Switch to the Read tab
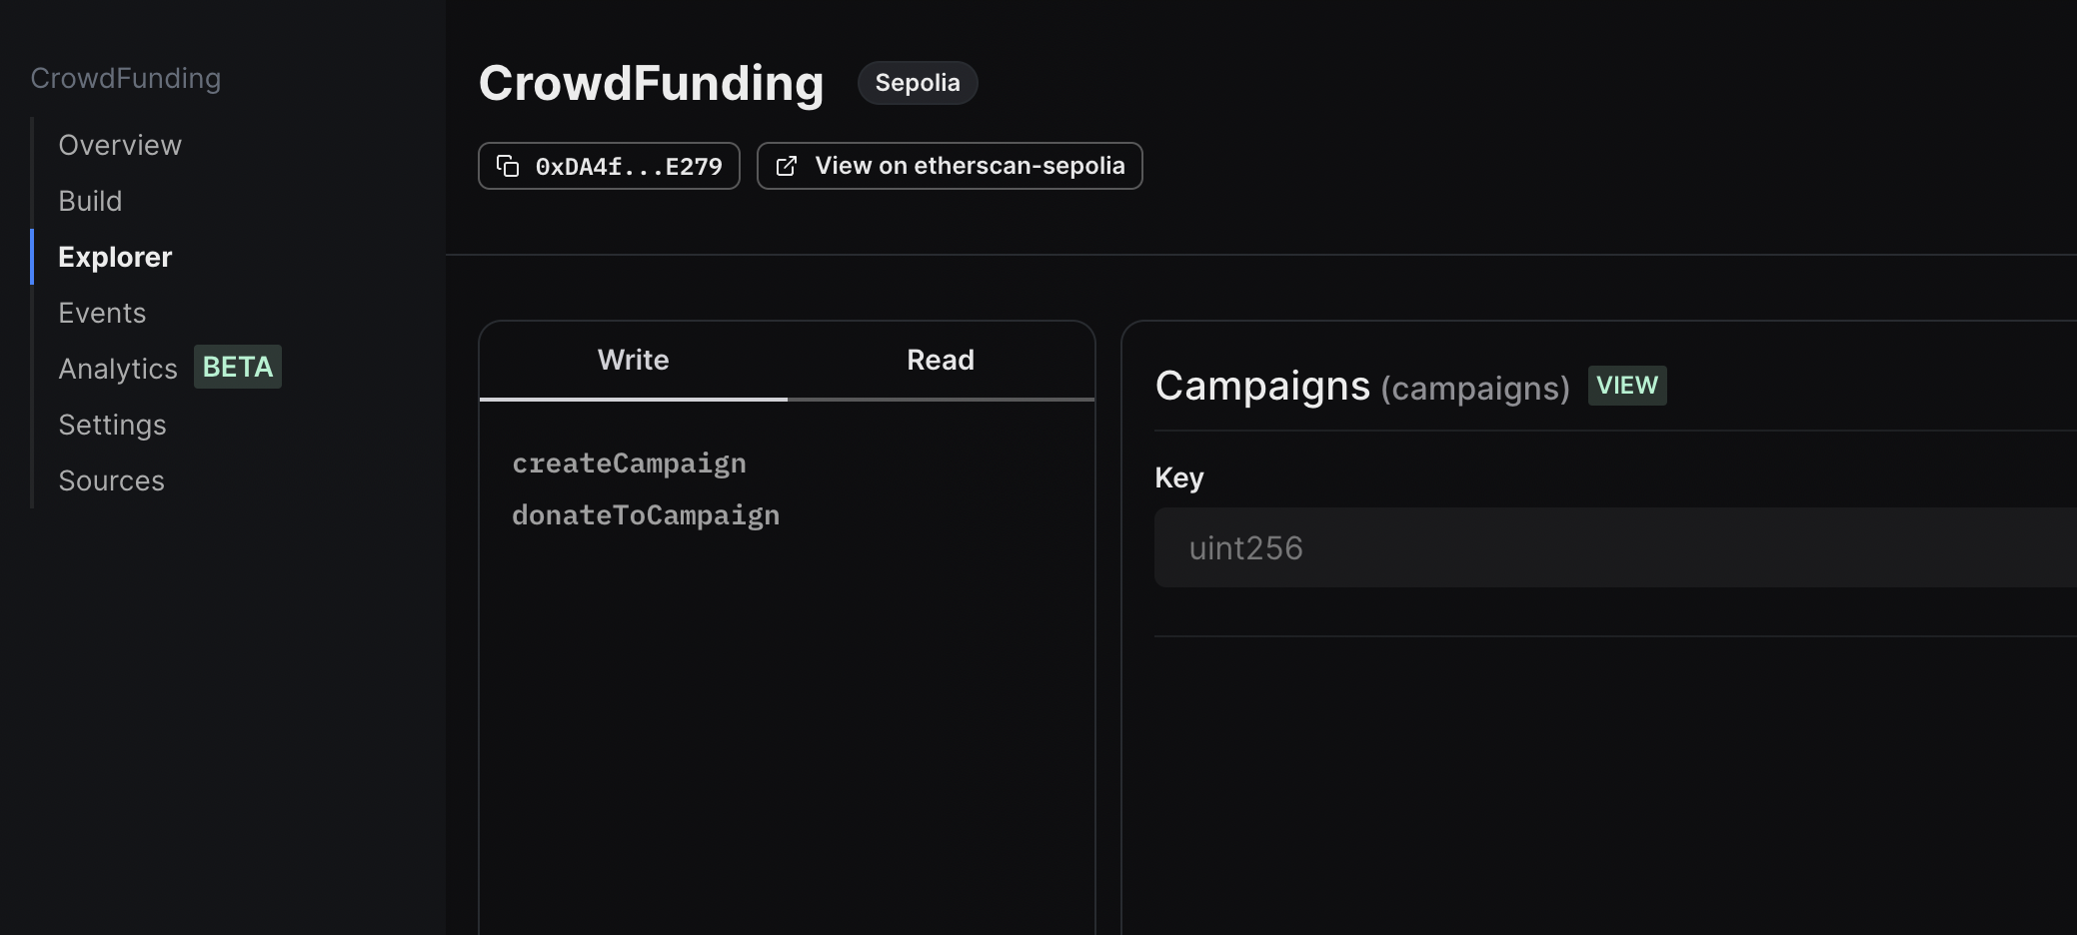 (x=940, y=360)
